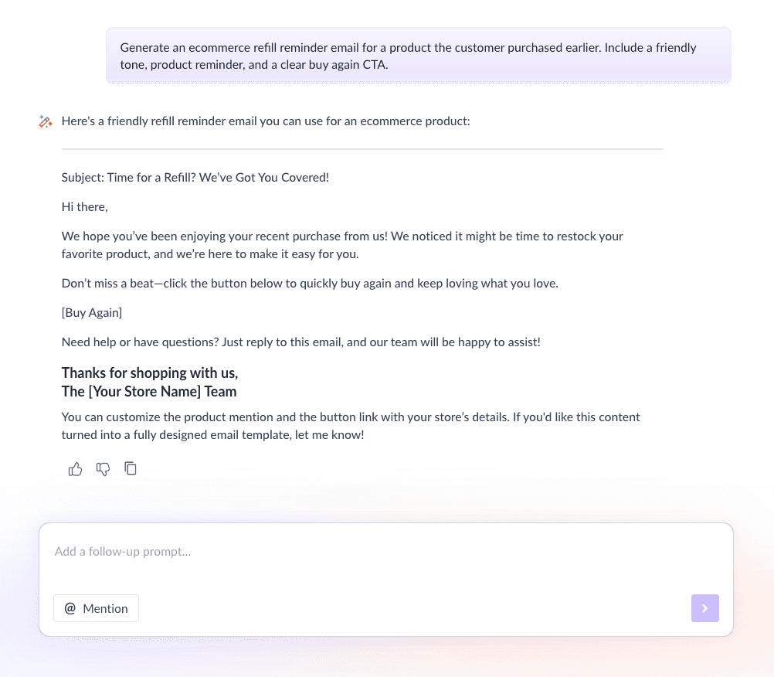Click the email subject line text
Image resolution: width=774 pixels, height=677 pixels.
pos(195,177)
